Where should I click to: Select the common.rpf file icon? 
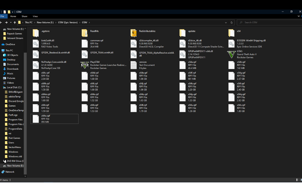pyautogui.click(x=85, y=44)
